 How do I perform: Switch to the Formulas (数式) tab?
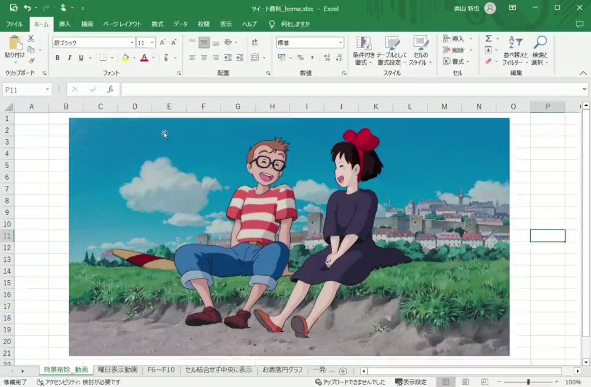click(x=158, y=24)
